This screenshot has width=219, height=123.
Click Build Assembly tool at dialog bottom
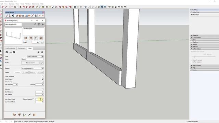pyautogui.click(x=14, y=115)
